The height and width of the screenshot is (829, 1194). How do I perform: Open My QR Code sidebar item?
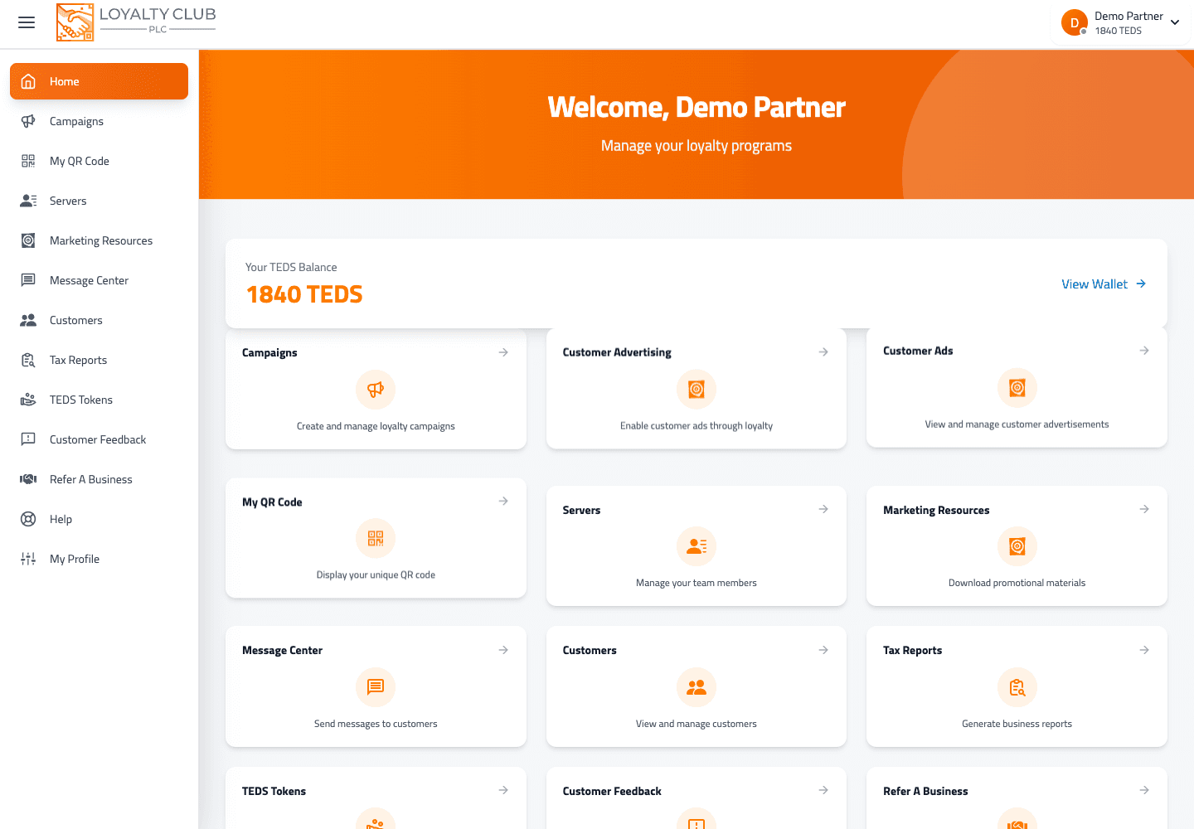point(99,161)
